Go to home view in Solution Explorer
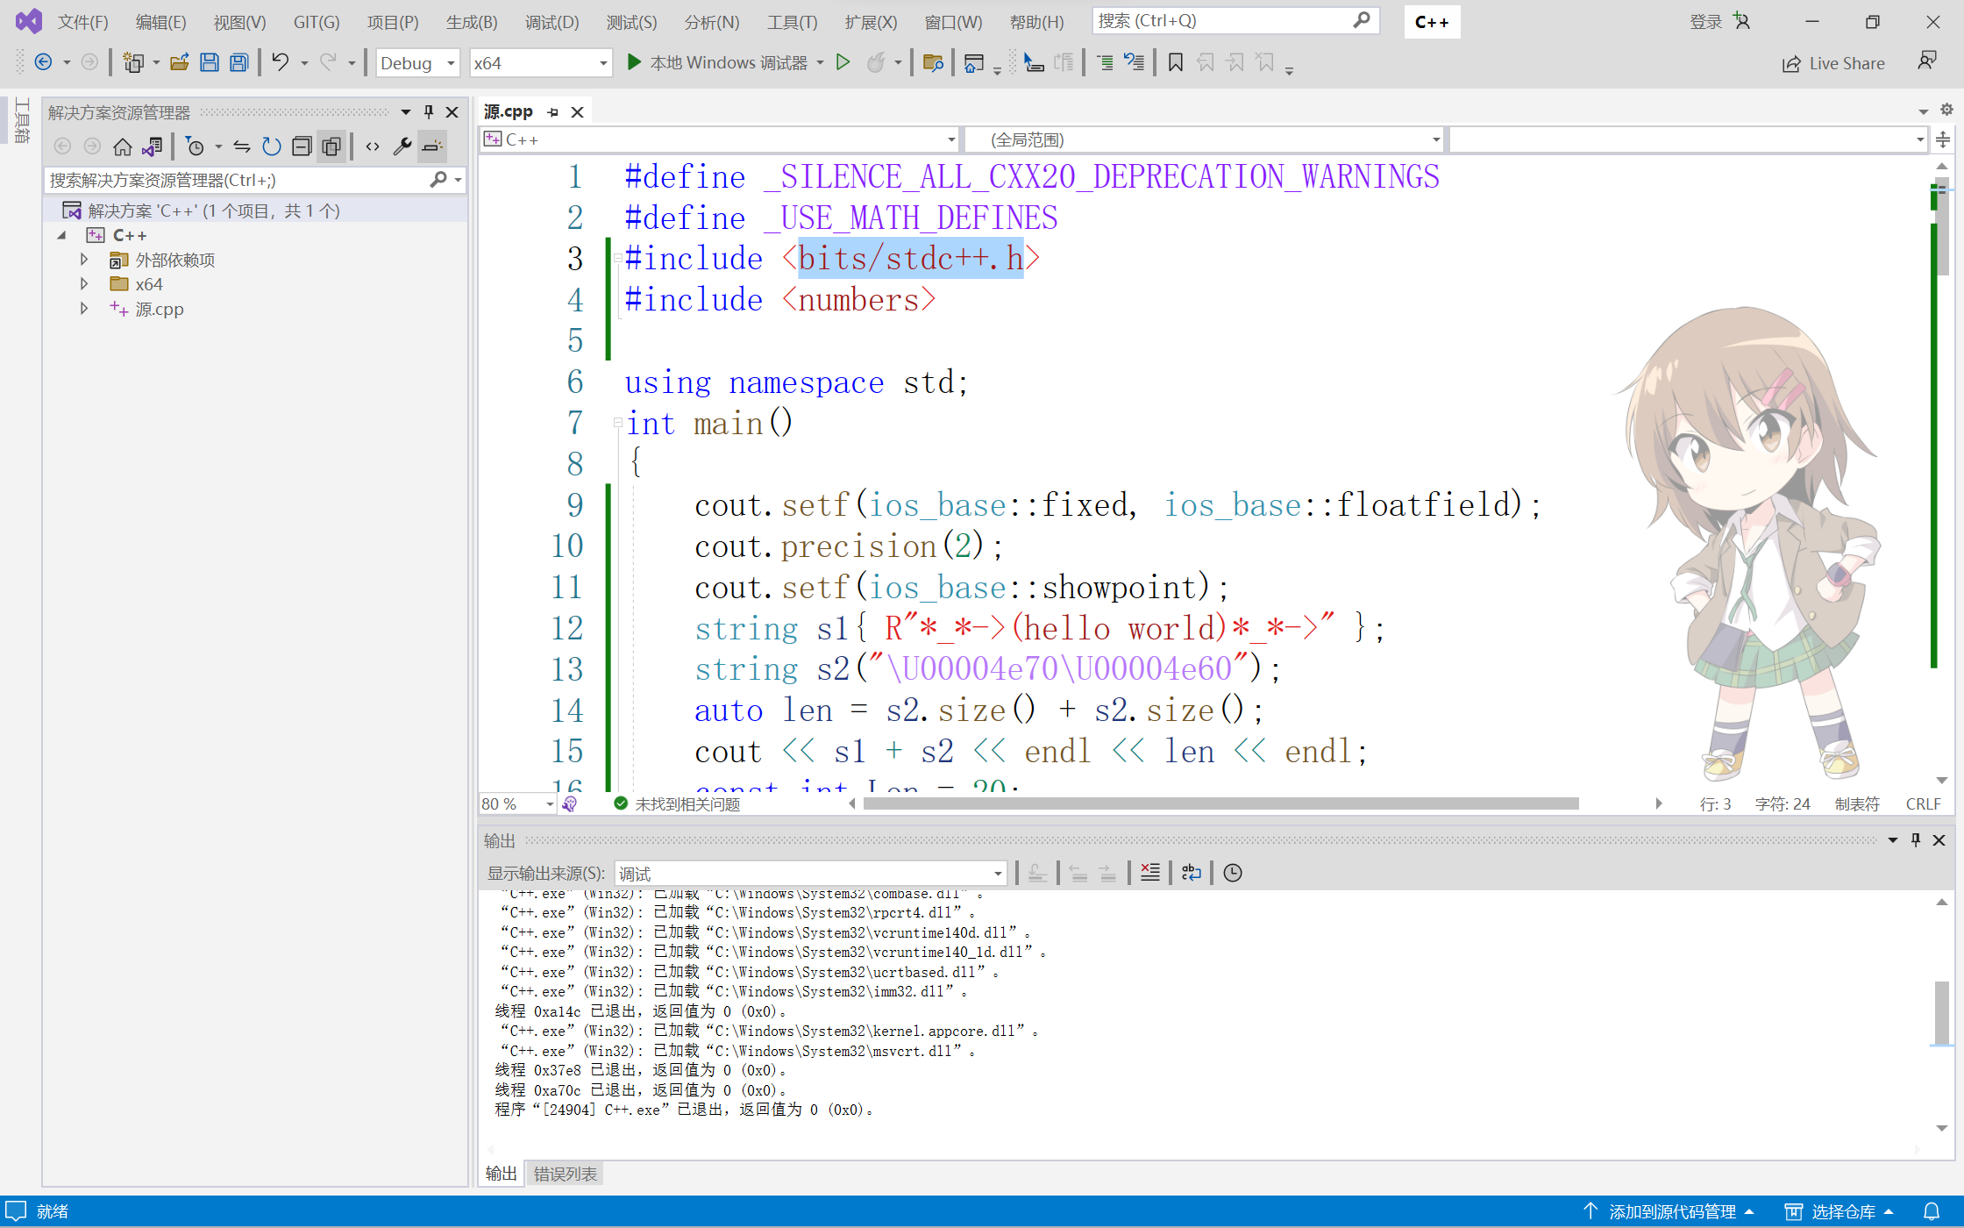Viewport: 1964px width, 1228px height. (123, 146)
